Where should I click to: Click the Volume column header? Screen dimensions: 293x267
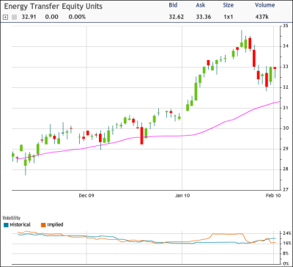(265, 5)
